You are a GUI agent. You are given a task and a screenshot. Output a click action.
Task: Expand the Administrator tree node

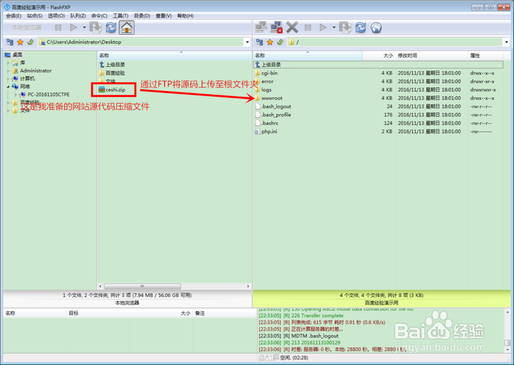pos(8,70)
